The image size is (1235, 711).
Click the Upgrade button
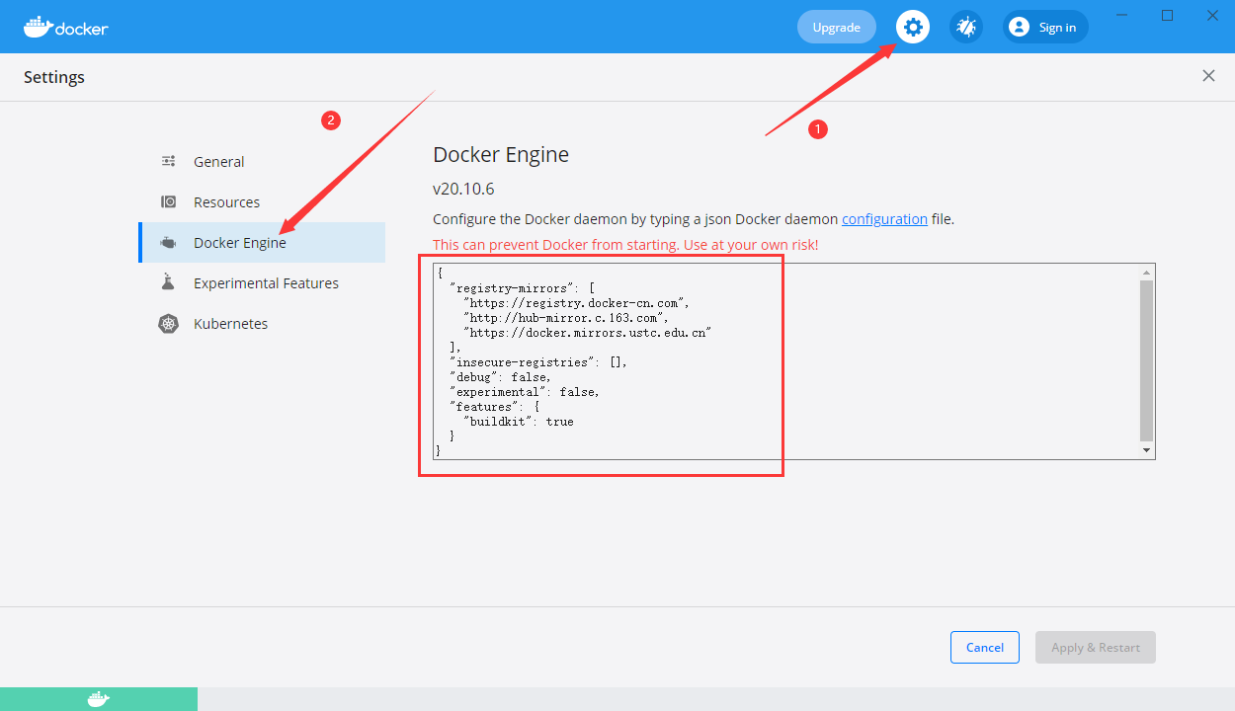tap(837, 27)
